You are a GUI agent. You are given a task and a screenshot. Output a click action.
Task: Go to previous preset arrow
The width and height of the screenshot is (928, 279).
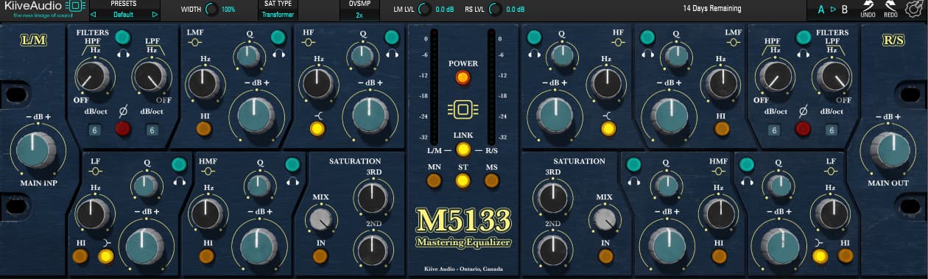coord(94,14)
